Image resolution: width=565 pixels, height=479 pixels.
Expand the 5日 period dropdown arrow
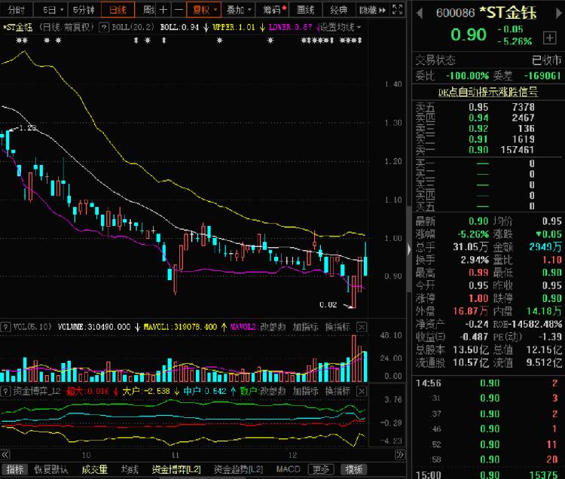click(63, 10)
